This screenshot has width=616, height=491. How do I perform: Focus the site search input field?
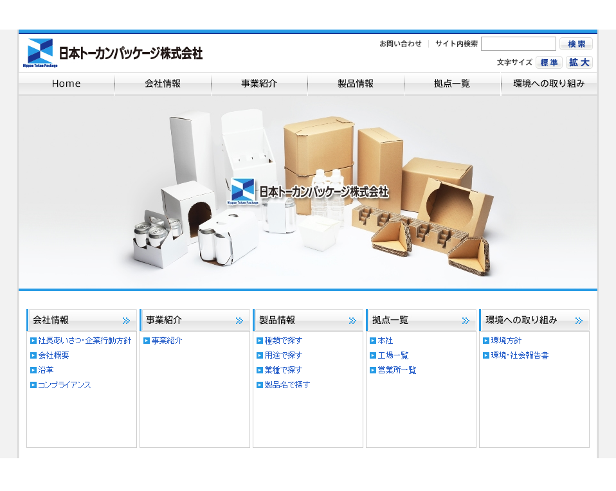pos(518,44)
